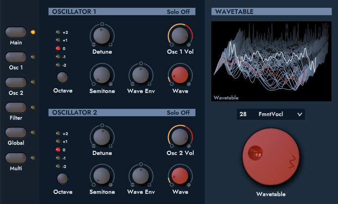Click the Oscillator 1 Wave Env knob
This screenshot has height=204, width=338.
click(x=141, y=74)
